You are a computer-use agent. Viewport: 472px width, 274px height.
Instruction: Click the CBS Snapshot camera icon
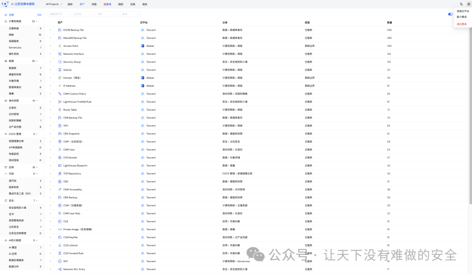click(60, 133)
